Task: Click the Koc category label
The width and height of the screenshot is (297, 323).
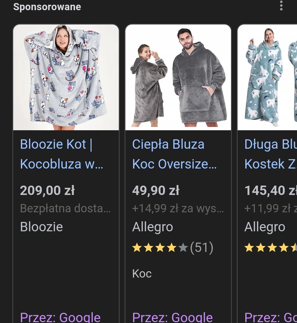Action: [x=142, y=273]
